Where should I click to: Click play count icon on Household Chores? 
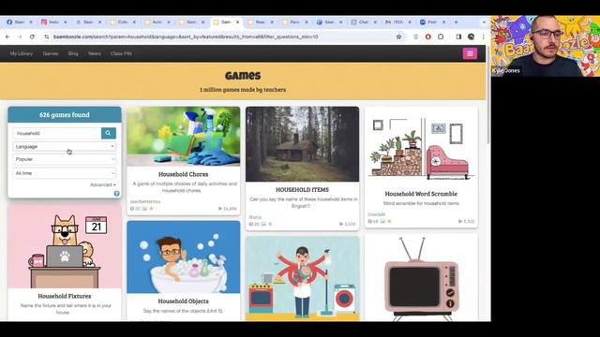pyautogui.click(x=220, y=209)
